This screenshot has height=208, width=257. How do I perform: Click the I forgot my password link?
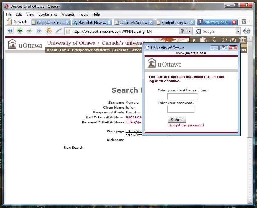[186, 125]
